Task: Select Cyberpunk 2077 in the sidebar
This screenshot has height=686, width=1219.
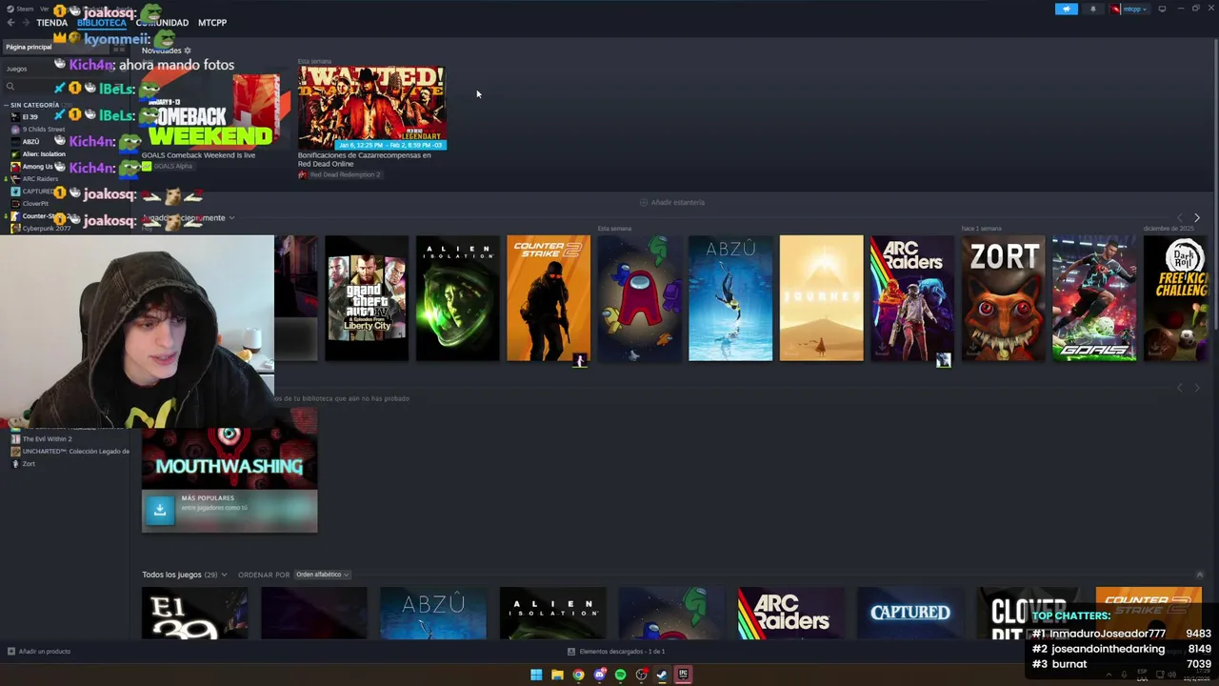Action: tap(41, 229)
